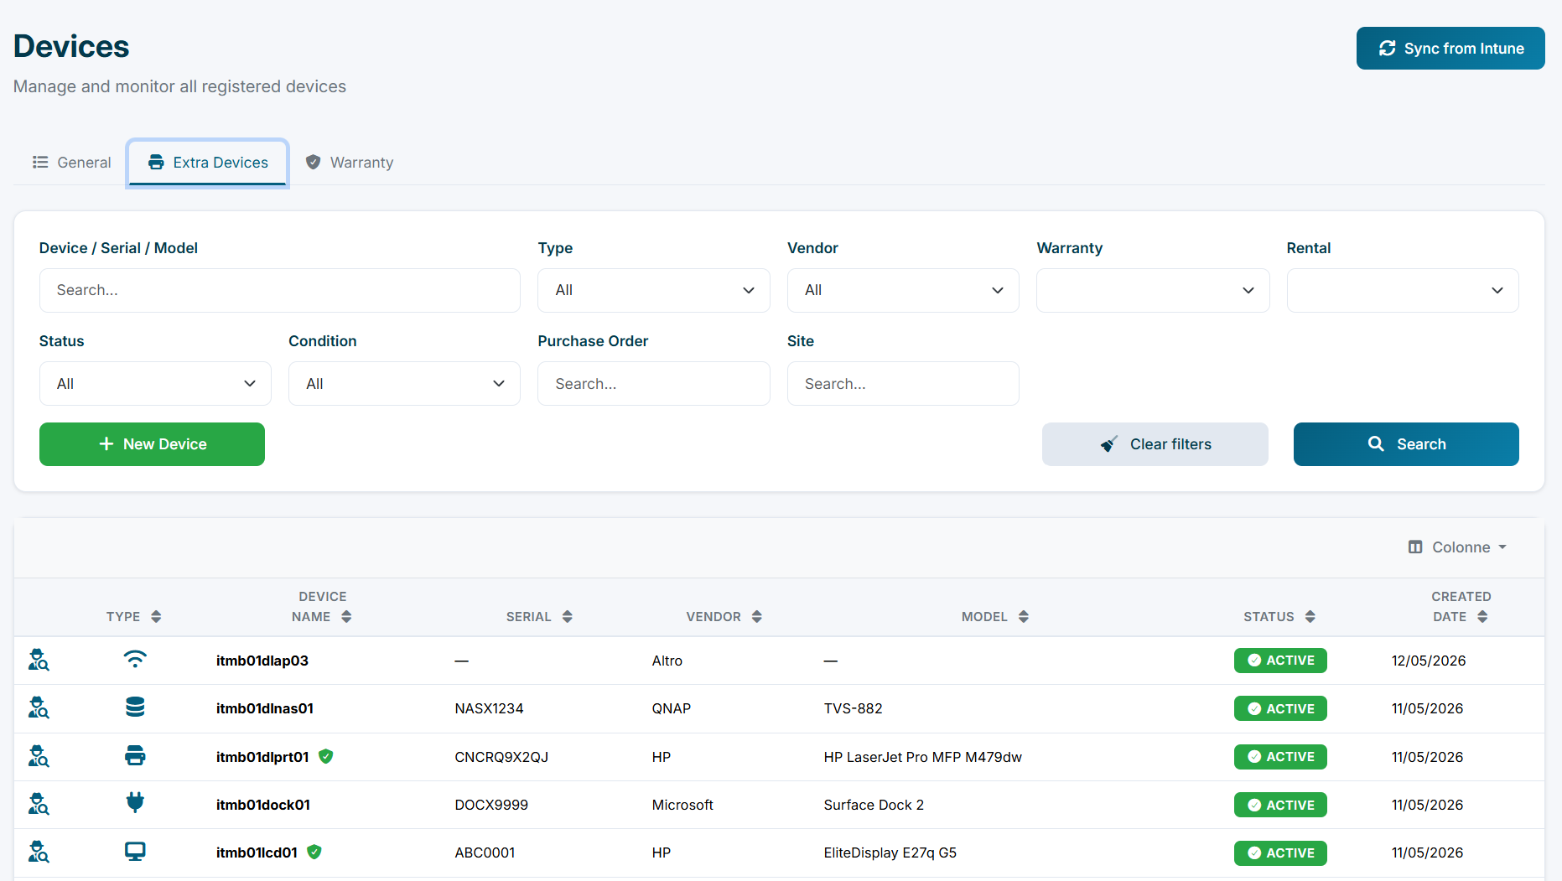Expand the Warranty filter dropdown
Viewport: 1562px width, 881px height.
[1153, 290]
